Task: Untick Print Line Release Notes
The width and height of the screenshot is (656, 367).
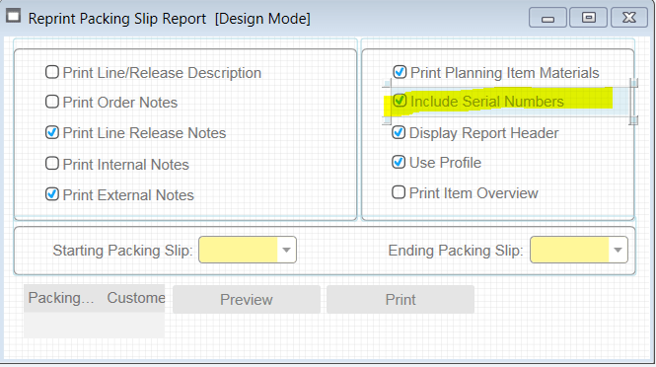Action: pos(52,132)
